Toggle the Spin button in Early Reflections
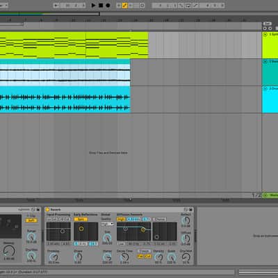Screen dimensions: 278x278 81,219
